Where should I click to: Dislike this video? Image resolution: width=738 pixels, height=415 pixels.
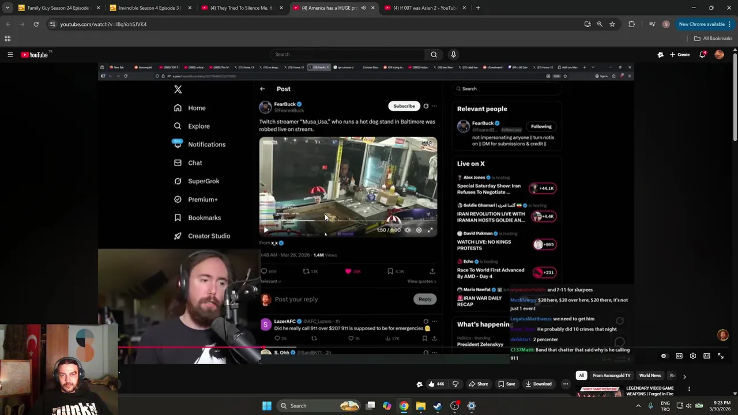pos(455,384)
